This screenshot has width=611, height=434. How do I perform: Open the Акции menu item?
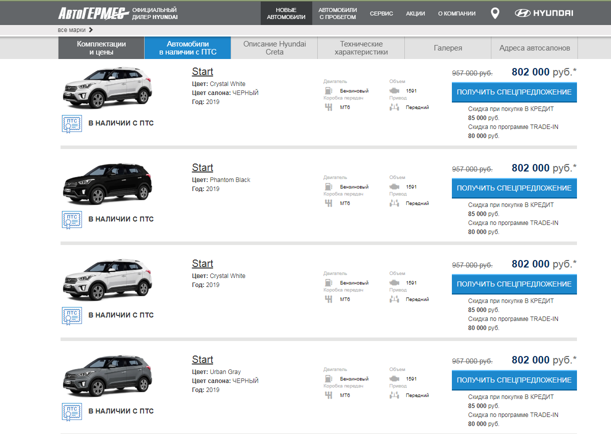pyautogui.click(x=415, y=13)
